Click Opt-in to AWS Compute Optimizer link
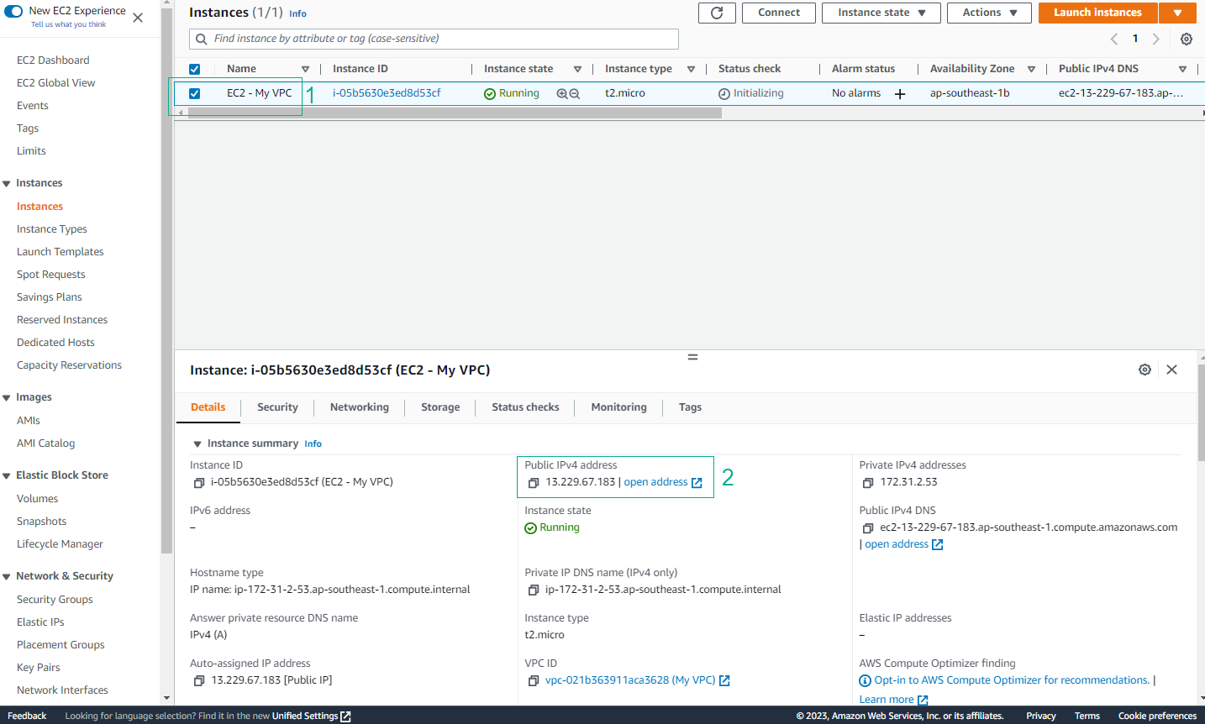The width and height of the screenshot is (1205, 724). 1012,680
